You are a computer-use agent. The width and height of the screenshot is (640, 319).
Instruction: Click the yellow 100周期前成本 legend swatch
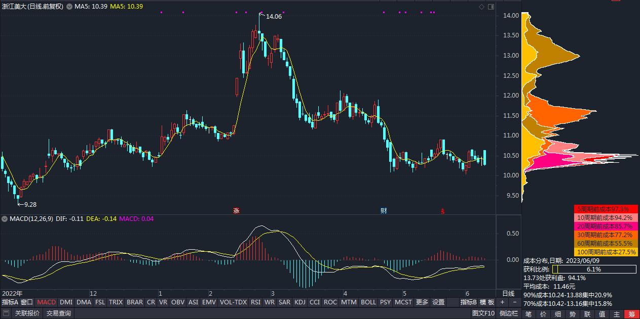605,252
